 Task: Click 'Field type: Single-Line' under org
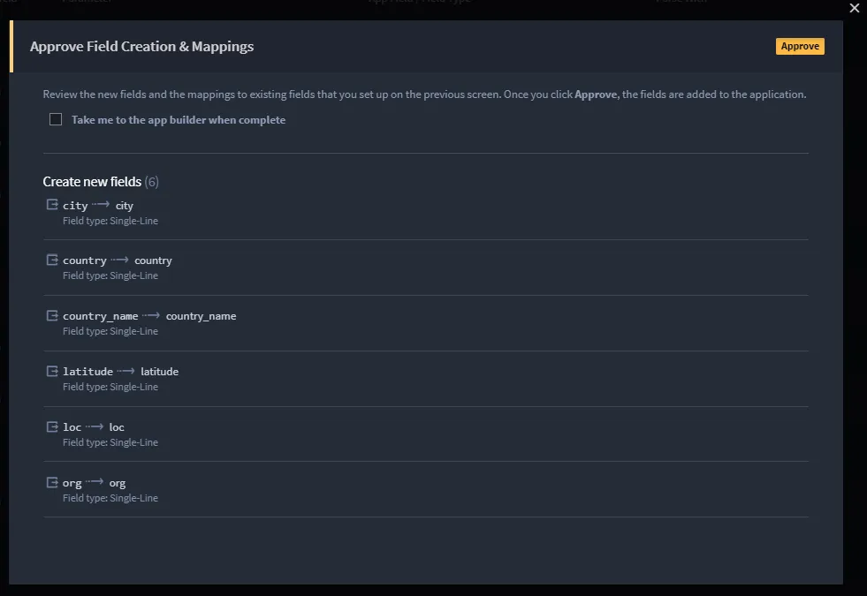[110, 498]
